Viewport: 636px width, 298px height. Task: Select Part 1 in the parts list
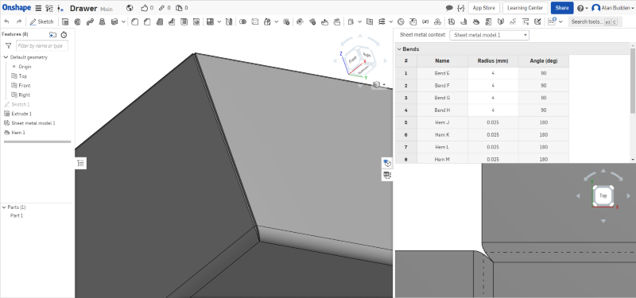(17, 215)
